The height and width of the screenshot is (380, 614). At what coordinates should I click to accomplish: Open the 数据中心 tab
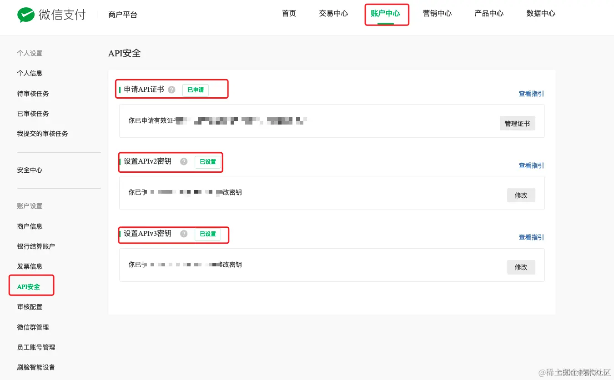(541, 14)
